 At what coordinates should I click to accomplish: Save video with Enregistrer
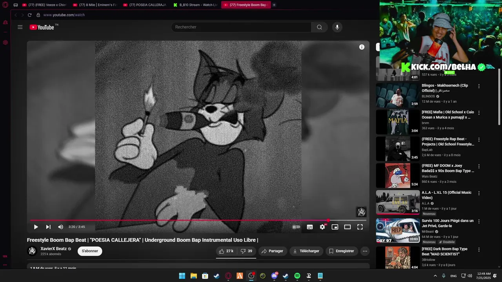coord(341,251)
